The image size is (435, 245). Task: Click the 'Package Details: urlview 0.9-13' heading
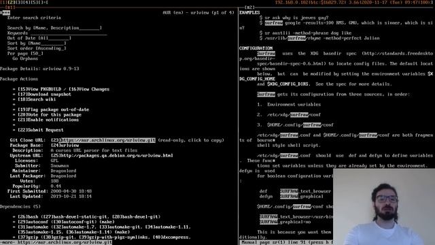(39, 69)
